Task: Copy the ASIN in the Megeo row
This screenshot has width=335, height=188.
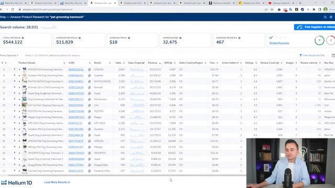Action: point(90,117)
